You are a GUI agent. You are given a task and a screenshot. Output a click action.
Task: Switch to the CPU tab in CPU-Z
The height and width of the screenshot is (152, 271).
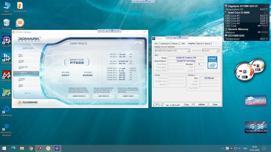point(156,43)
